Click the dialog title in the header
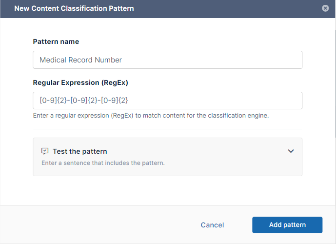Screen dimensions: 336x244 click(x=74, y=8)
